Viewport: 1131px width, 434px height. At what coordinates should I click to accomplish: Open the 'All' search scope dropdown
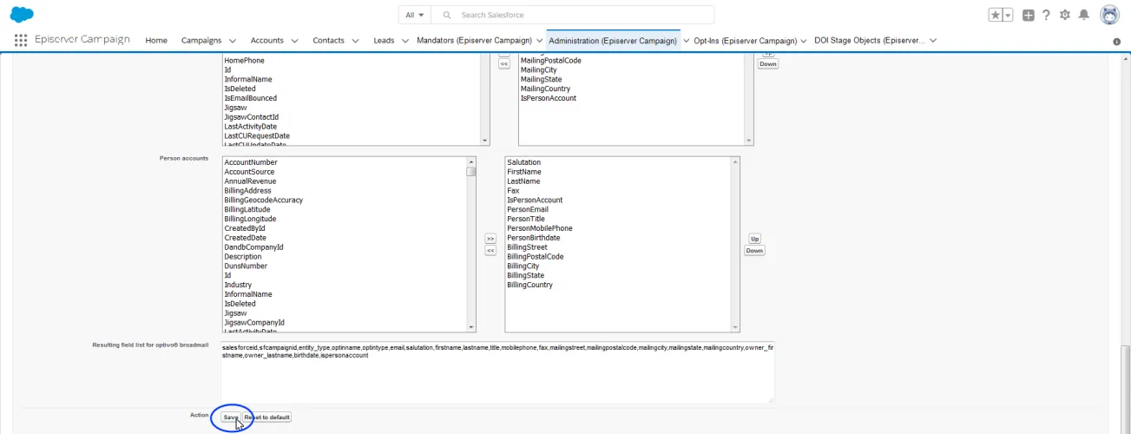tap(415, 15)
